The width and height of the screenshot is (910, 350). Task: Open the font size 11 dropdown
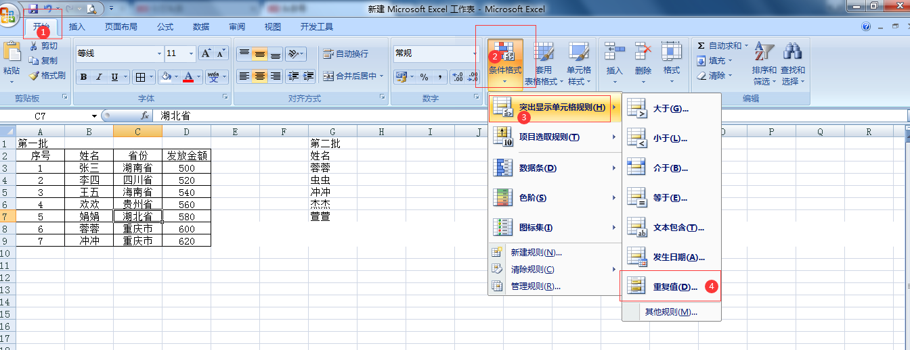pos(192,53)
